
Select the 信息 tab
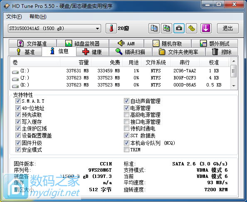coord(59,51)
